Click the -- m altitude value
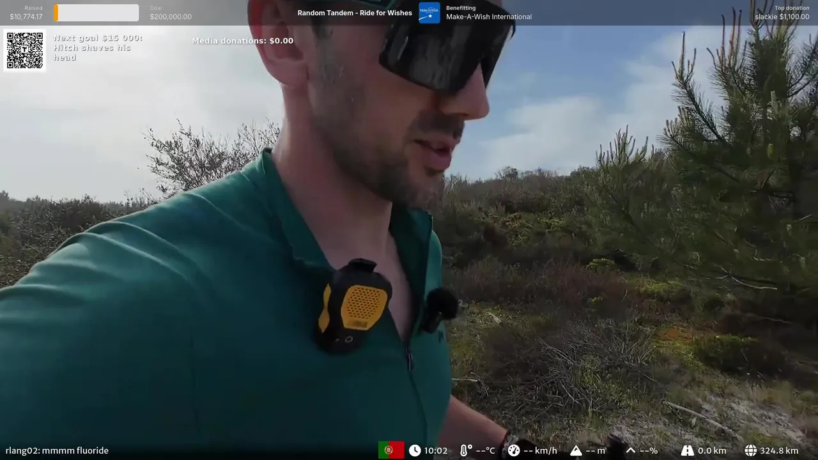The image size is (818, 460). tap(596, 450)
